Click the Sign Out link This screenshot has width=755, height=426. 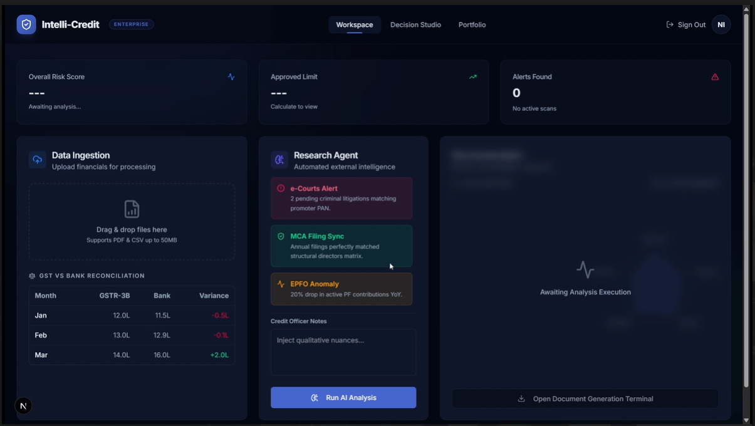tap(685, 24)
